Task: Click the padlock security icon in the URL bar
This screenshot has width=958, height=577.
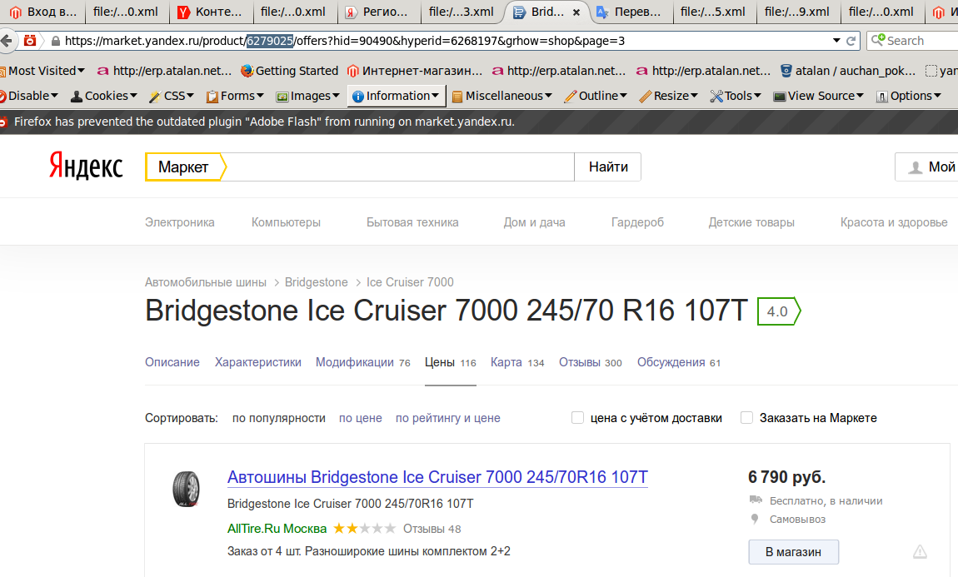Action: point(56,41)
